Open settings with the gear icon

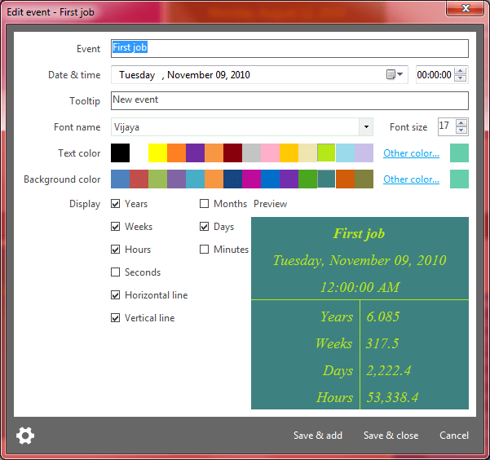coord(25,436)
